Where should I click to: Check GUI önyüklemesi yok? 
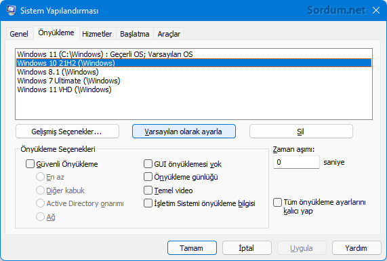coord(148,163)
